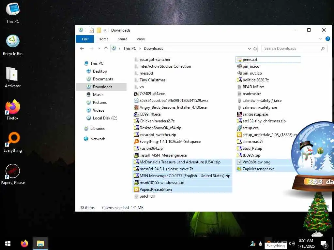334x250 pixels.
Task: Open Documents in navigation pane
Action: click(103, 79)
